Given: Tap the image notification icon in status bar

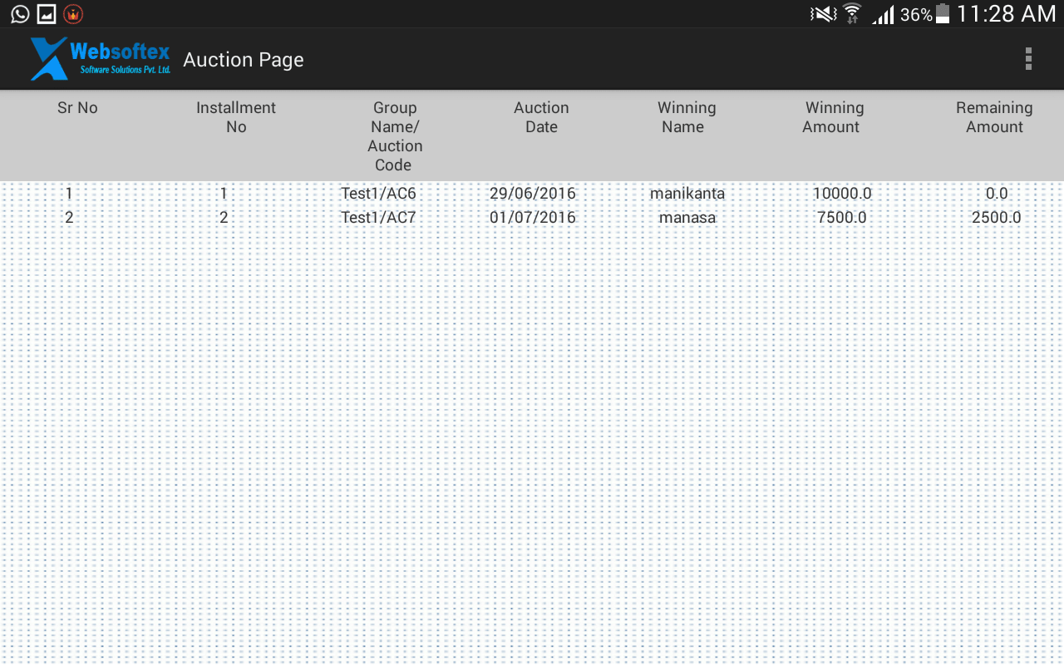Looking at the screenshot, I should tap(47, 14).
